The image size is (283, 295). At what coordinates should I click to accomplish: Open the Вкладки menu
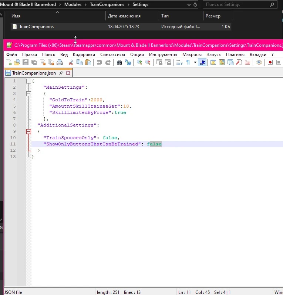tap(258, 55)
